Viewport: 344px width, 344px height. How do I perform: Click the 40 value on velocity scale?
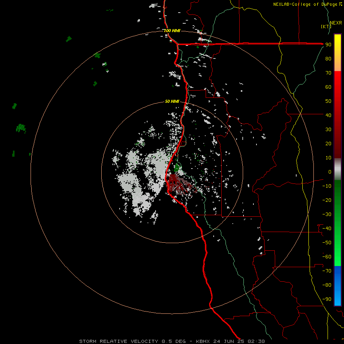coord(328,115)
